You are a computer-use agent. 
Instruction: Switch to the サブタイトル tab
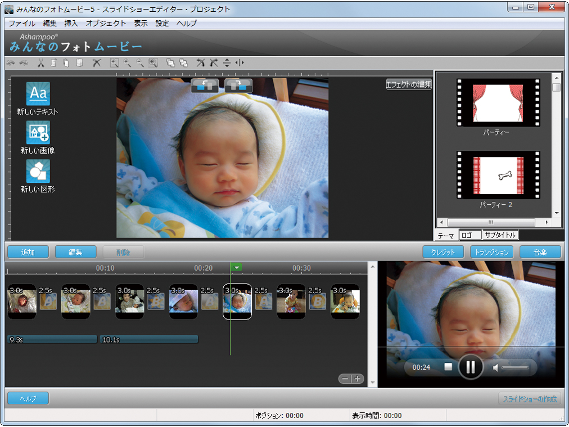(x=501, y=235)
